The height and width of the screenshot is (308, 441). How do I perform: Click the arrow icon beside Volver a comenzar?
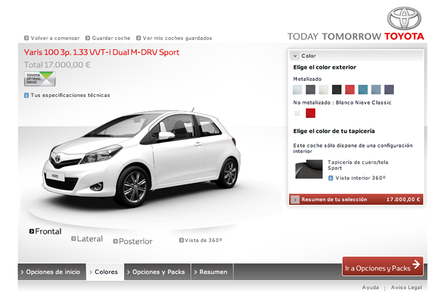click(x=26, y=38)
